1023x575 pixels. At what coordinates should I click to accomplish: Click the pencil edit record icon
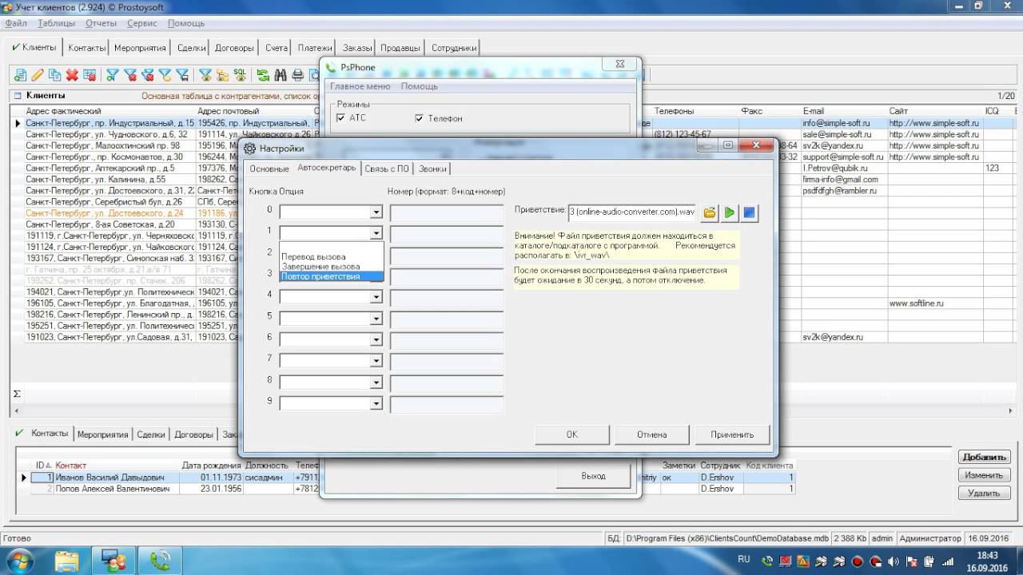click(x=37, y=75)
